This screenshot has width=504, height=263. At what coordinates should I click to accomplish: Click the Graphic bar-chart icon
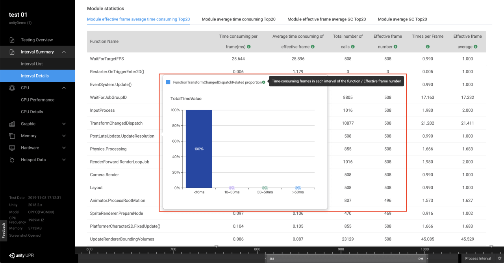click(x=12, y=124)
